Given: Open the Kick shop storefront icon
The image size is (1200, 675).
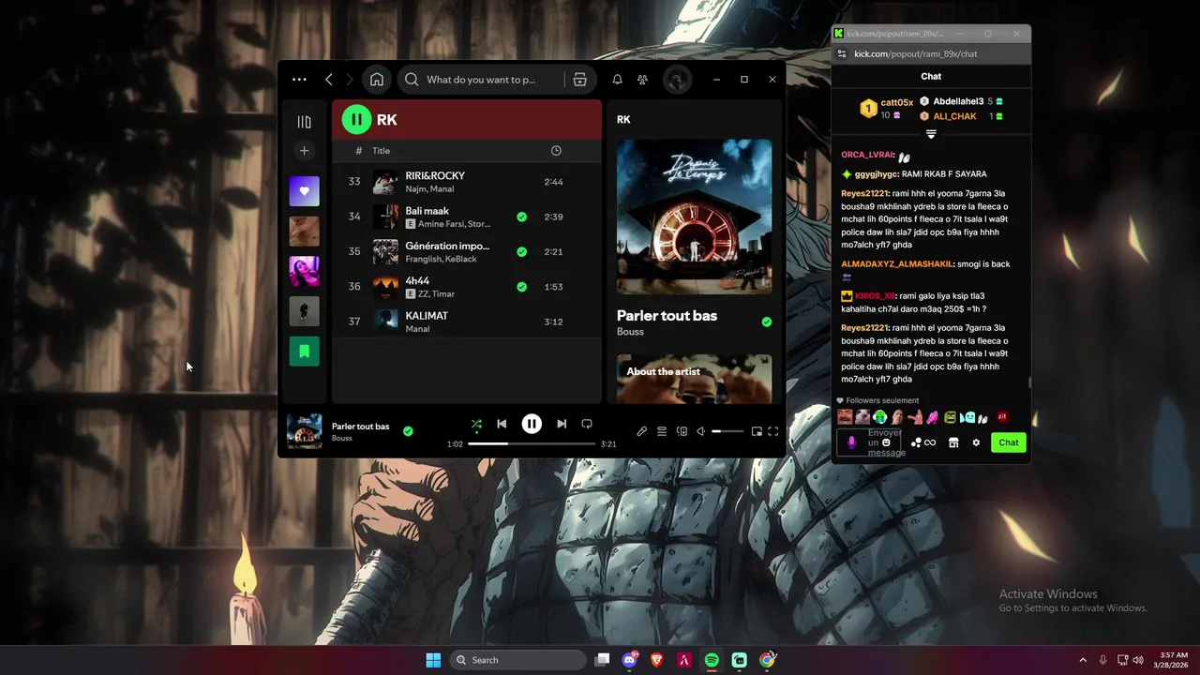Looking at the screenshot, I should click(x=953, y=442).
